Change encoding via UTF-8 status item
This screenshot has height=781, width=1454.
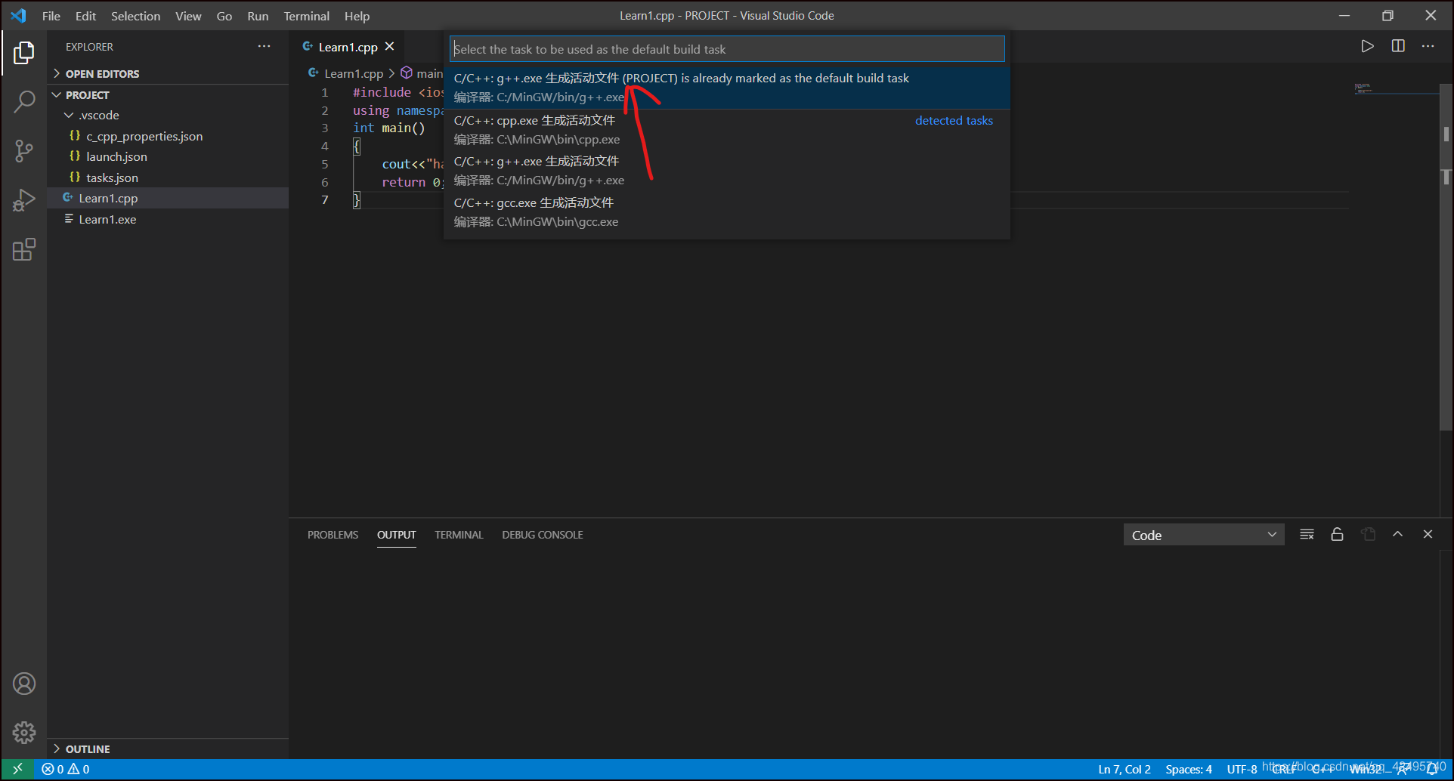point(1242,769)
